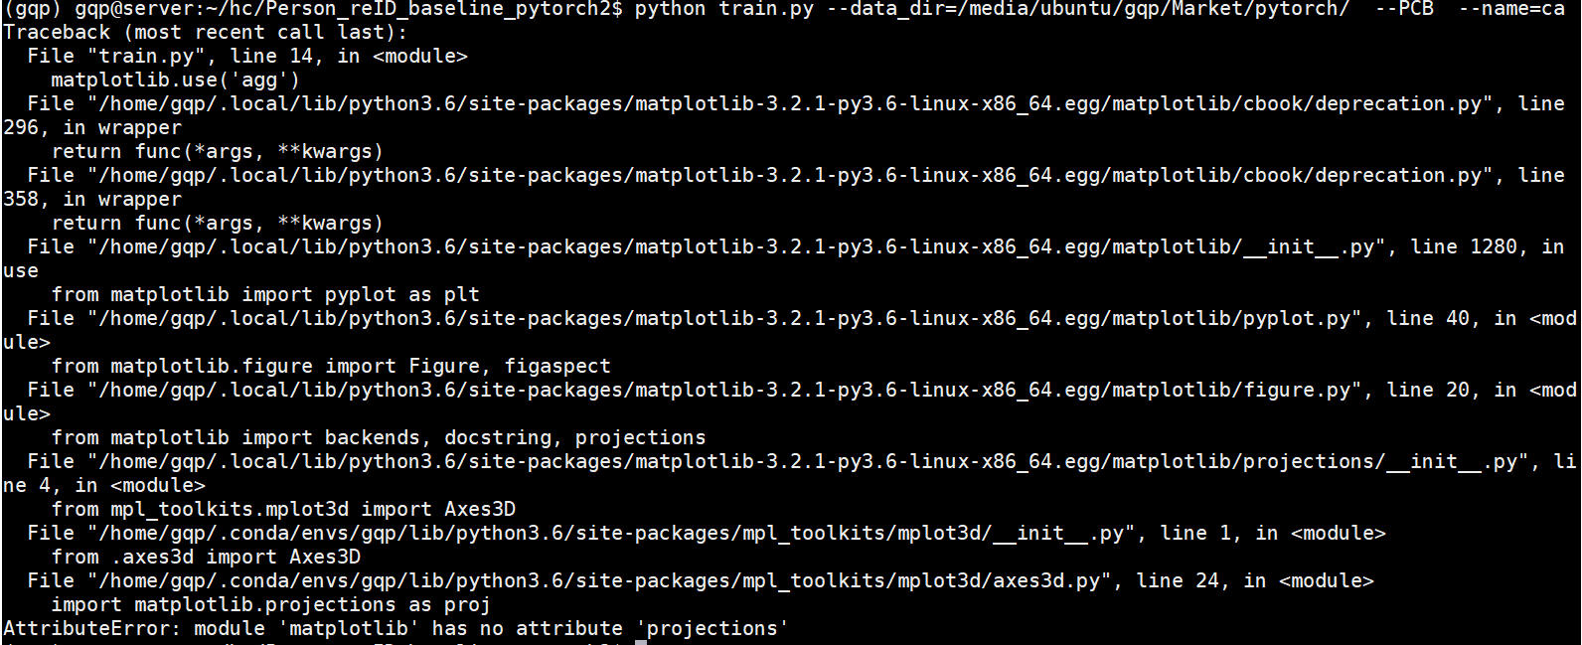Image resolution: width=1582 pixels, height=645 pixels.
Task: Click the --PCB flag in command
Action: tap(1404, 9)
